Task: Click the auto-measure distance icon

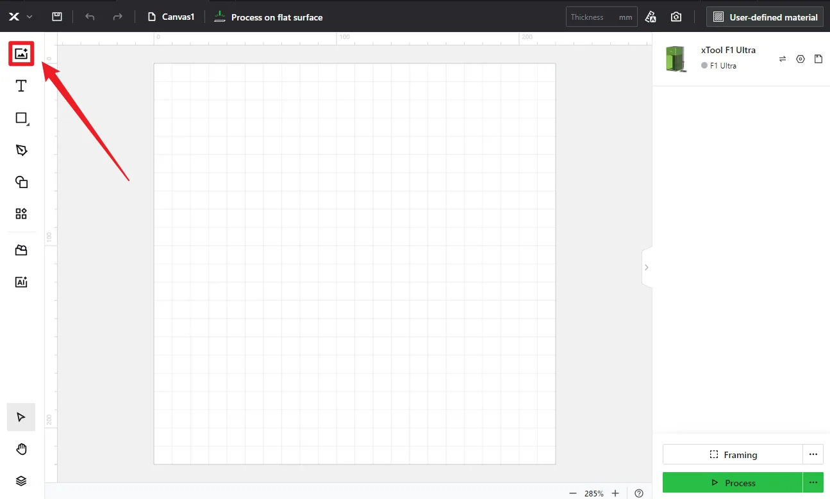Action: [651, 17]
